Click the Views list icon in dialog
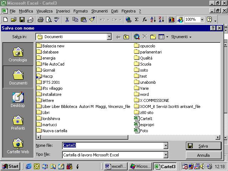228x171 pixels. pos(161,37)
